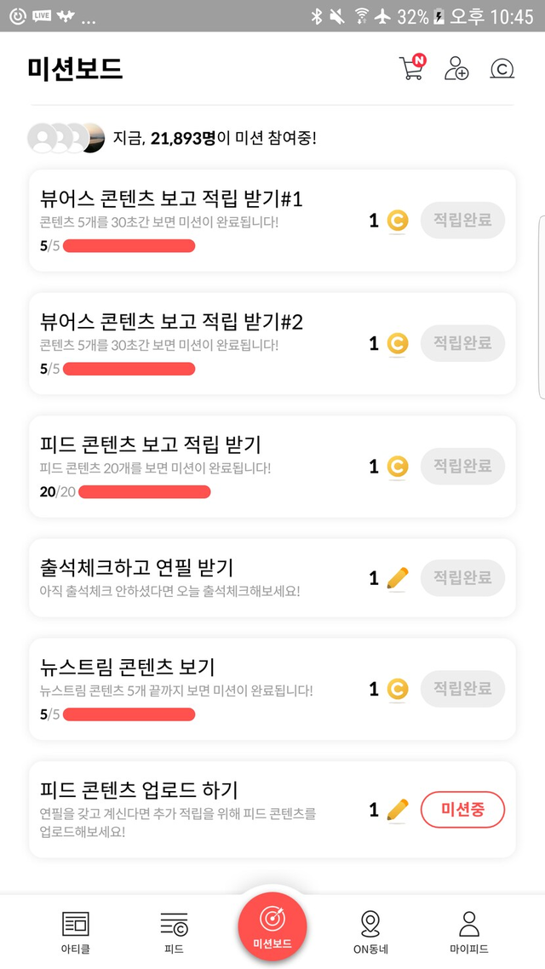Click the pencil icon on 피드 콘텐츠 업로드 mission

pos(397,810)
